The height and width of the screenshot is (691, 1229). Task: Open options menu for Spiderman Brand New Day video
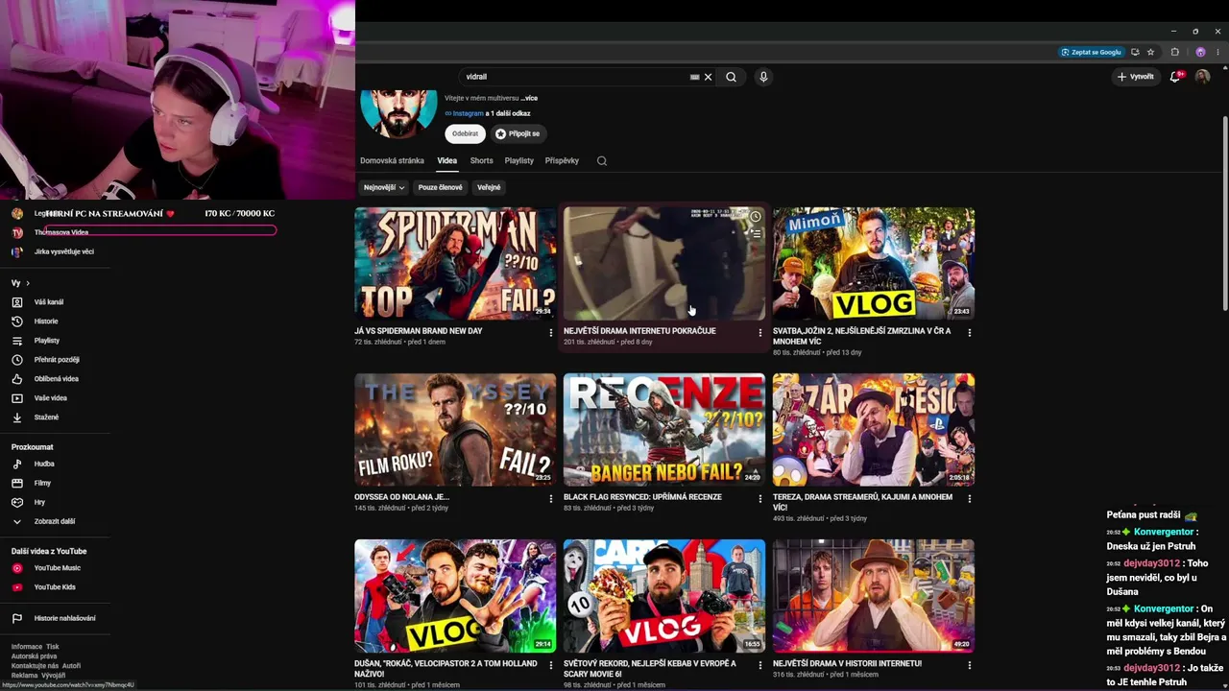click(x=551, y=333)
